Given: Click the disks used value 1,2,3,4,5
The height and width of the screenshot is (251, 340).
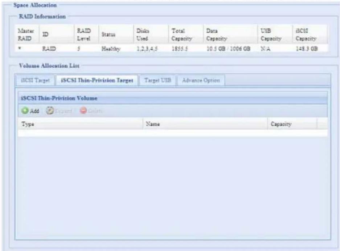Looking at the screenshot, I should click(x=147, y=49).
